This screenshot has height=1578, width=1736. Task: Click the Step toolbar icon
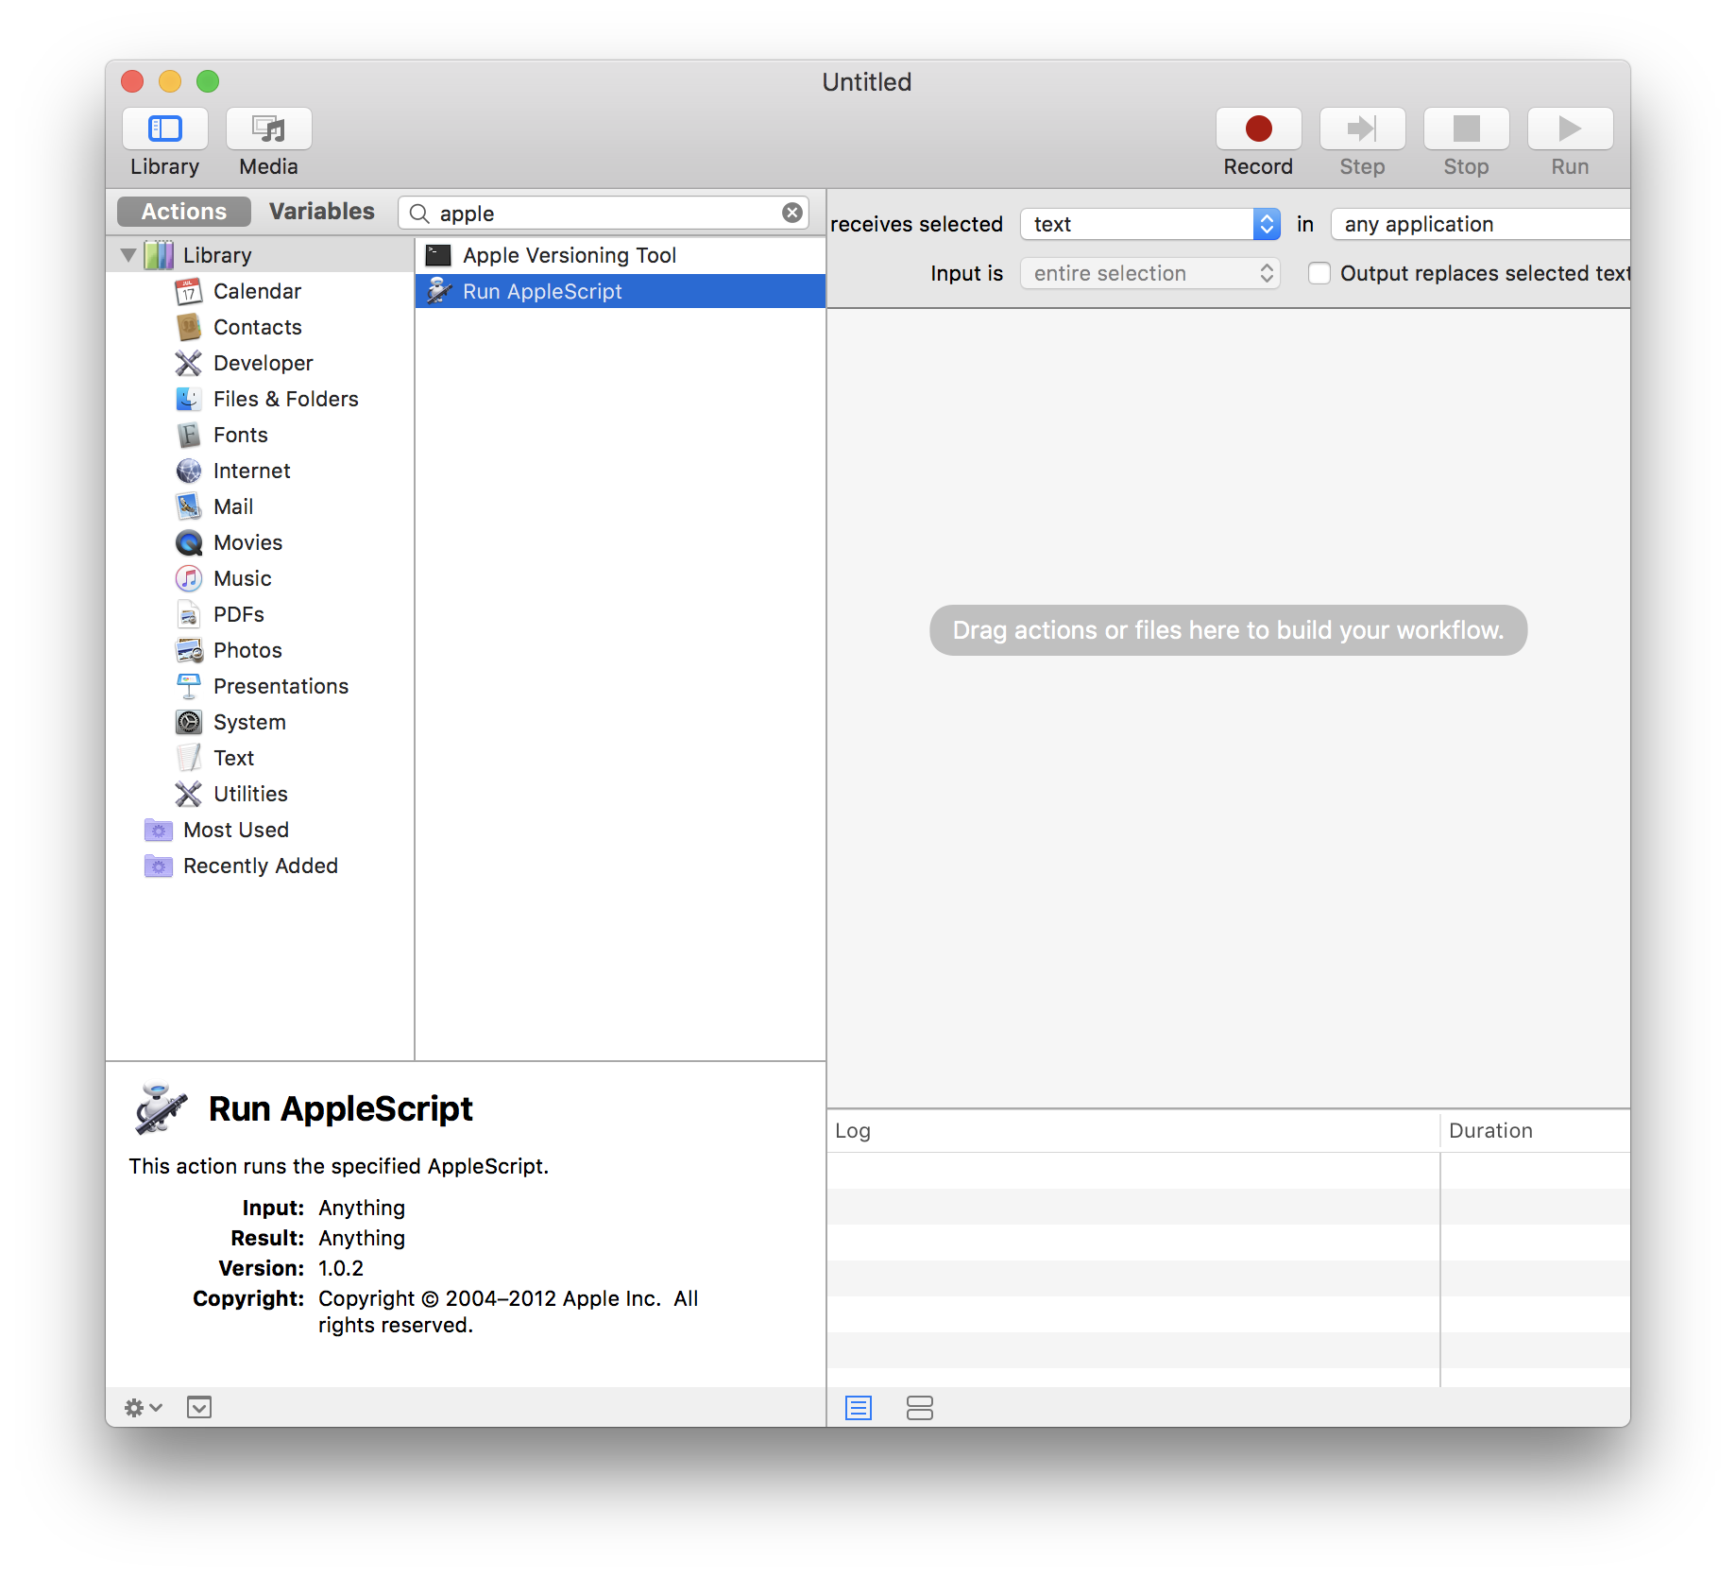click(x=1362, y=129)
